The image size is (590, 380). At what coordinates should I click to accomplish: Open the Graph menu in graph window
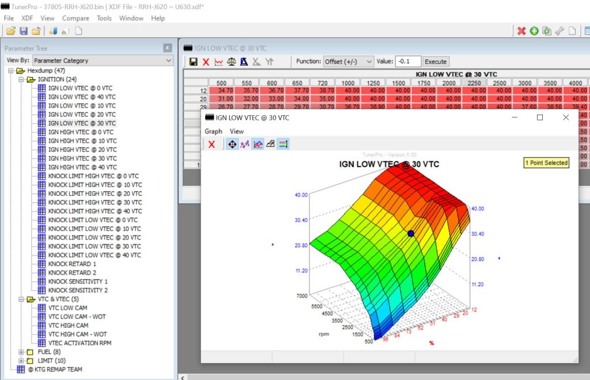point(213,131)
